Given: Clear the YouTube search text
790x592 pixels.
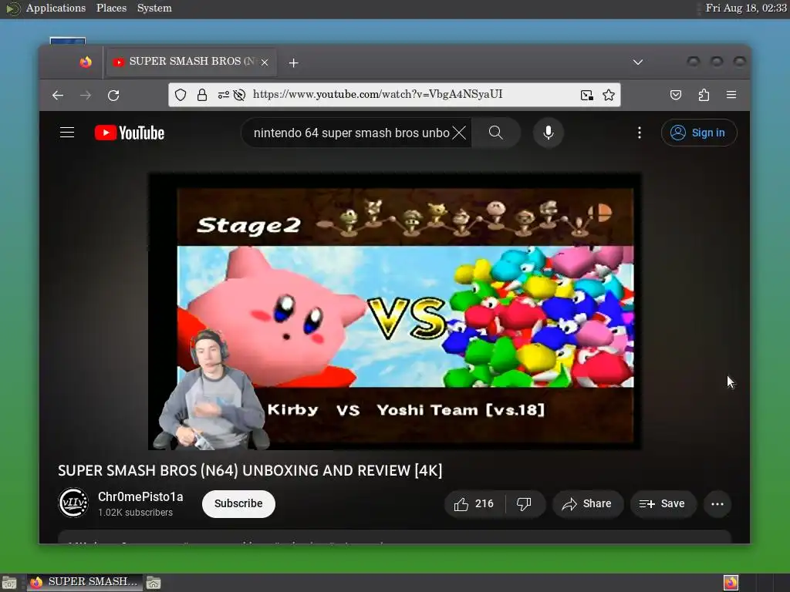Looking at the screenshot, I should pyautogui.click(x=459, y=133).
